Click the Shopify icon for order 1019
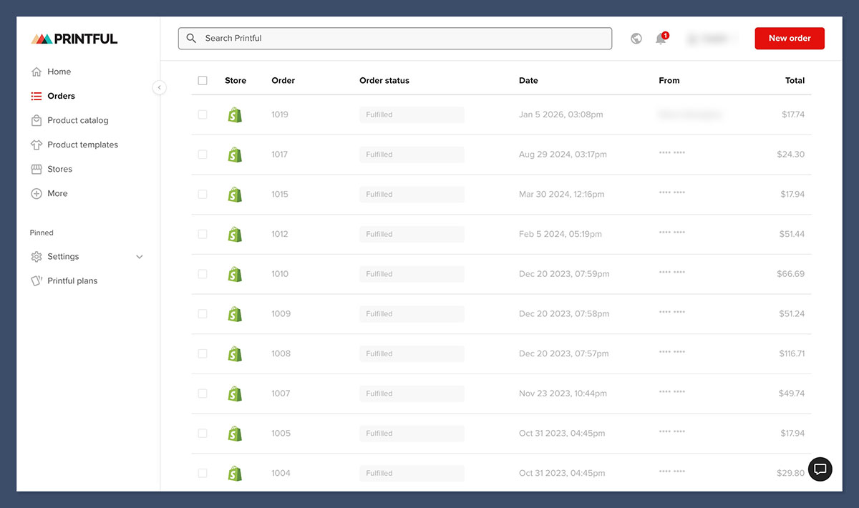The height and width of the screenshot is (508, 859). [234, 114]
